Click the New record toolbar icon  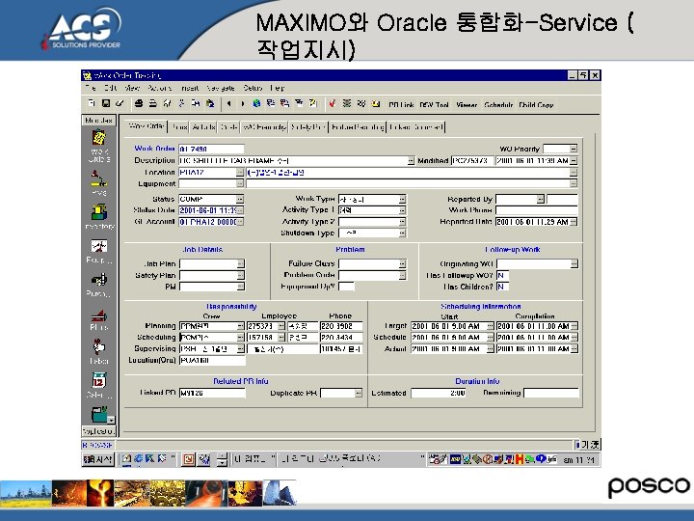(93, 103)
